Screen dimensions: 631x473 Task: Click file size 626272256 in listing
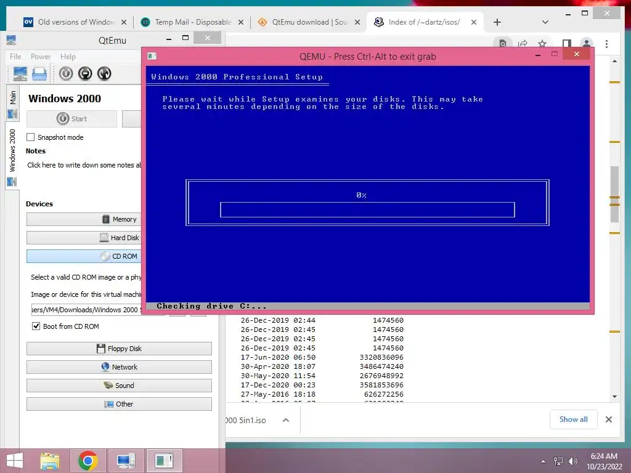(383, 394)
